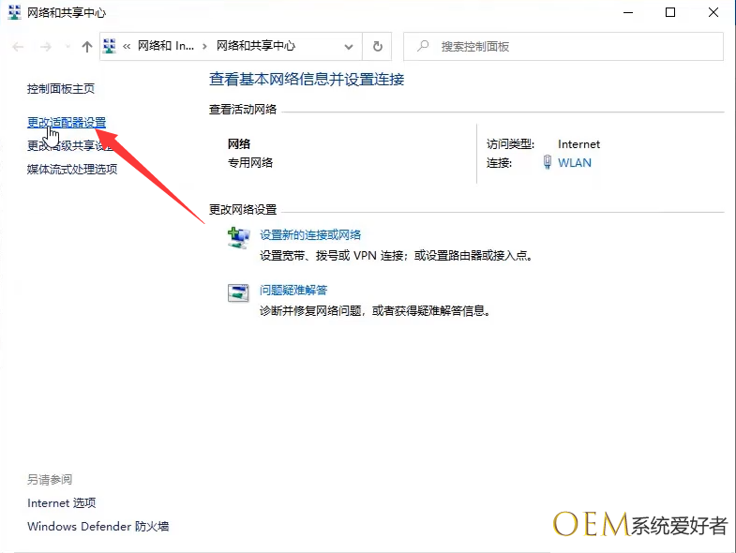This screenshot has width=736, height=553.
Task: Go up one level with up arrow
Action: 87,47
